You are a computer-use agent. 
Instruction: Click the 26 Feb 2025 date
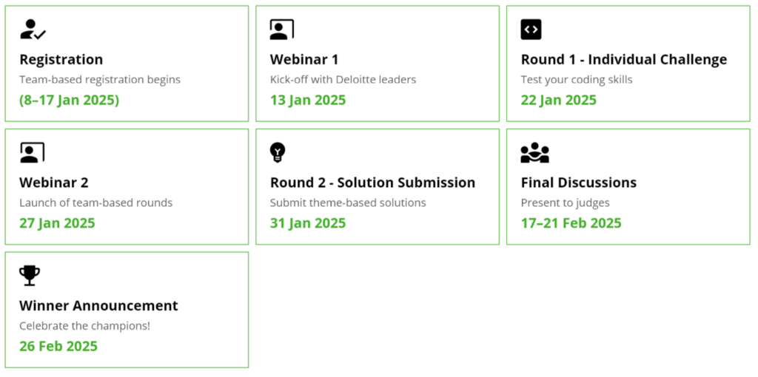[58, 347]
